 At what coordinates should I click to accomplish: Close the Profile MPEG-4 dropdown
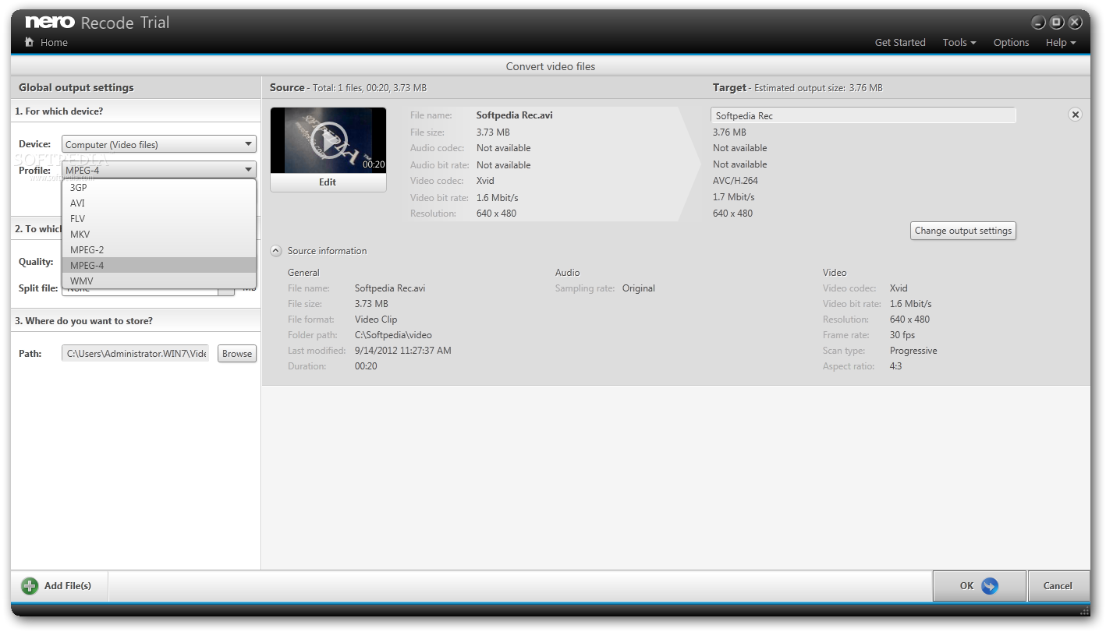[x=159, y=170]
